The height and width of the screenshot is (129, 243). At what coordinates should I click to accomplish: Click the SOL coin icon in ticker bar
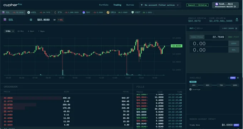click(x=4, y=12)
